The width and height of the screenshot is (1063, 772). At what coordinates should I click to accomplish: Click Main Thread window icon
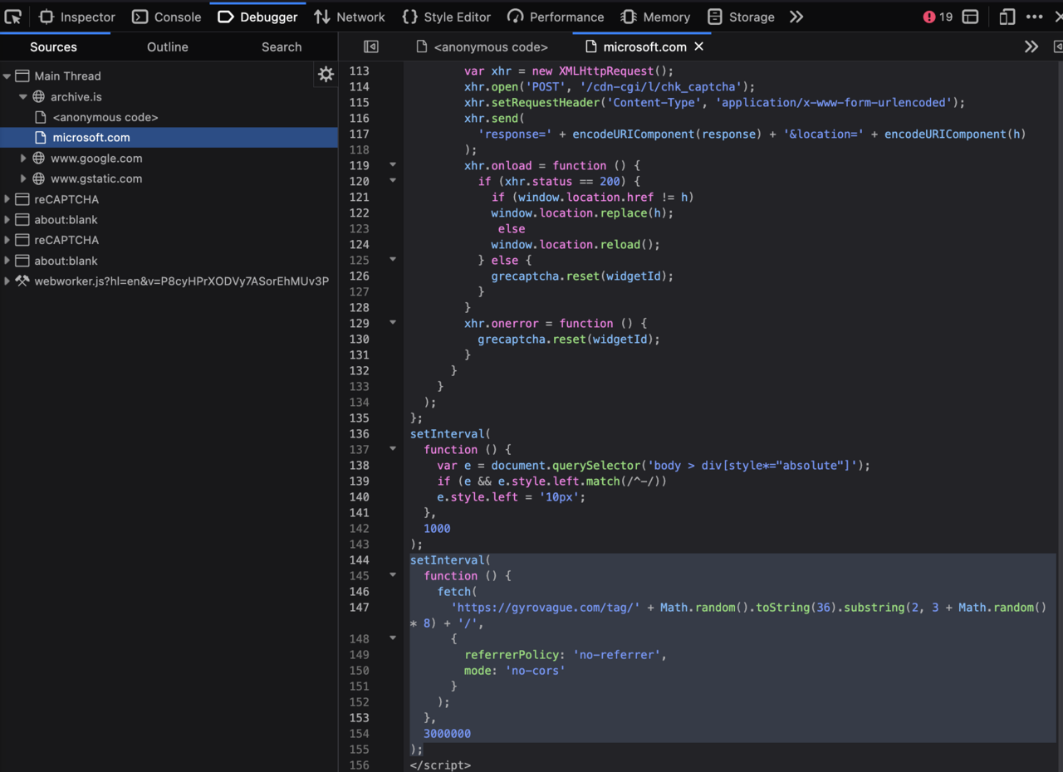[22, 76]
